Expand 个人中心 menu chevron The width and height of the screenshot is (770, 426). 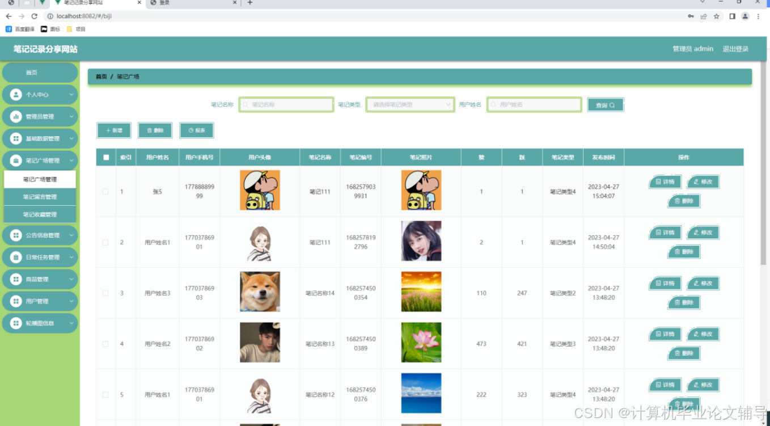point(71,95)
